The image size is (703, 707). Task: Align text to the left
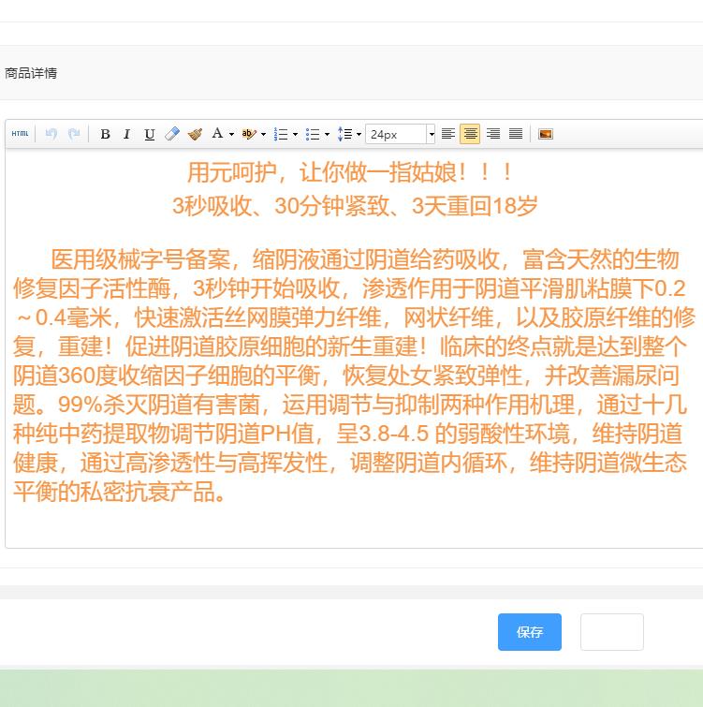point(448,134)
